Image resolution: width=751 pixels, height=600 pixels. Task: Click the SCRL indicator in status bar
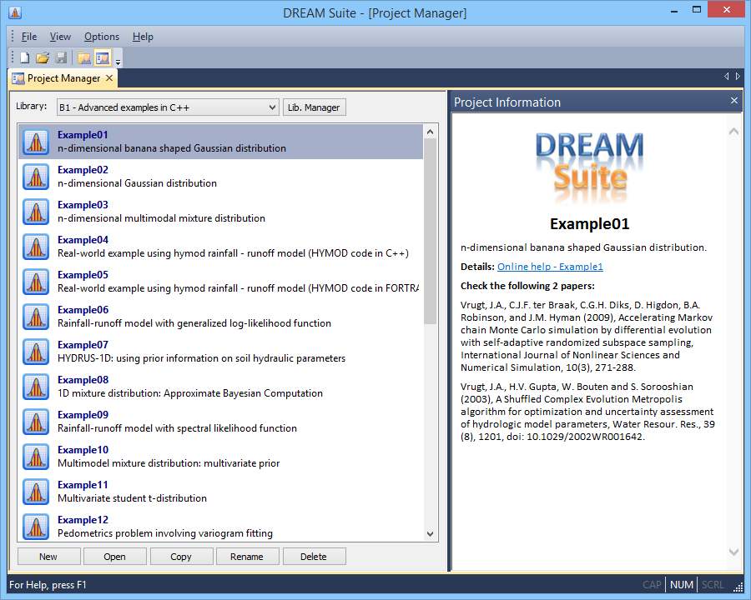[713, 585]
